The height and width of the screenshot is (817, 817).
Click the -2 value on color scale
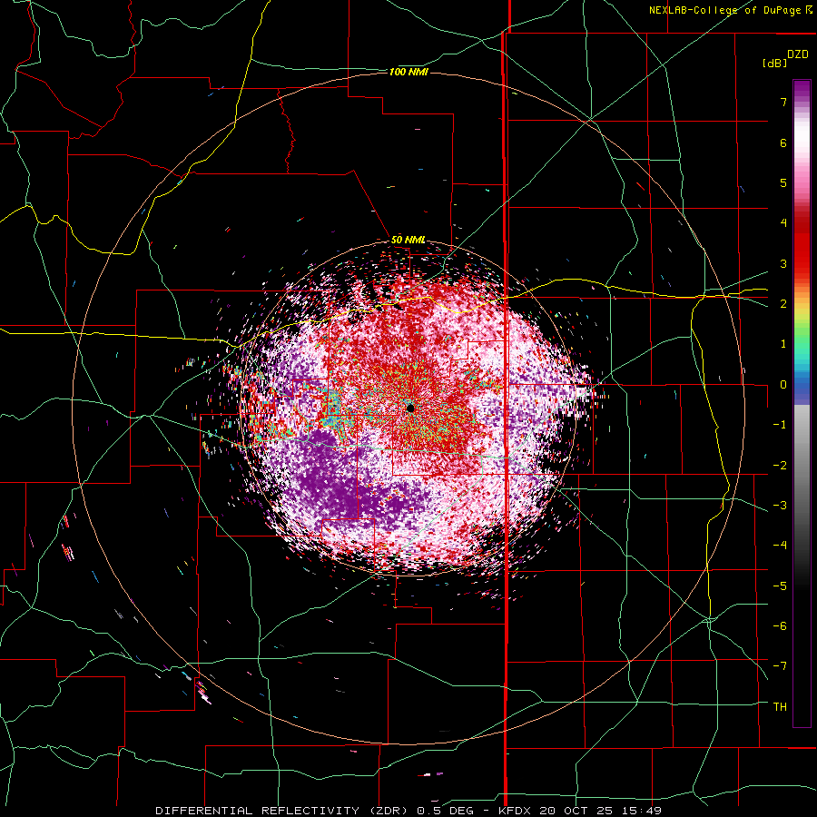coord(780,465)
